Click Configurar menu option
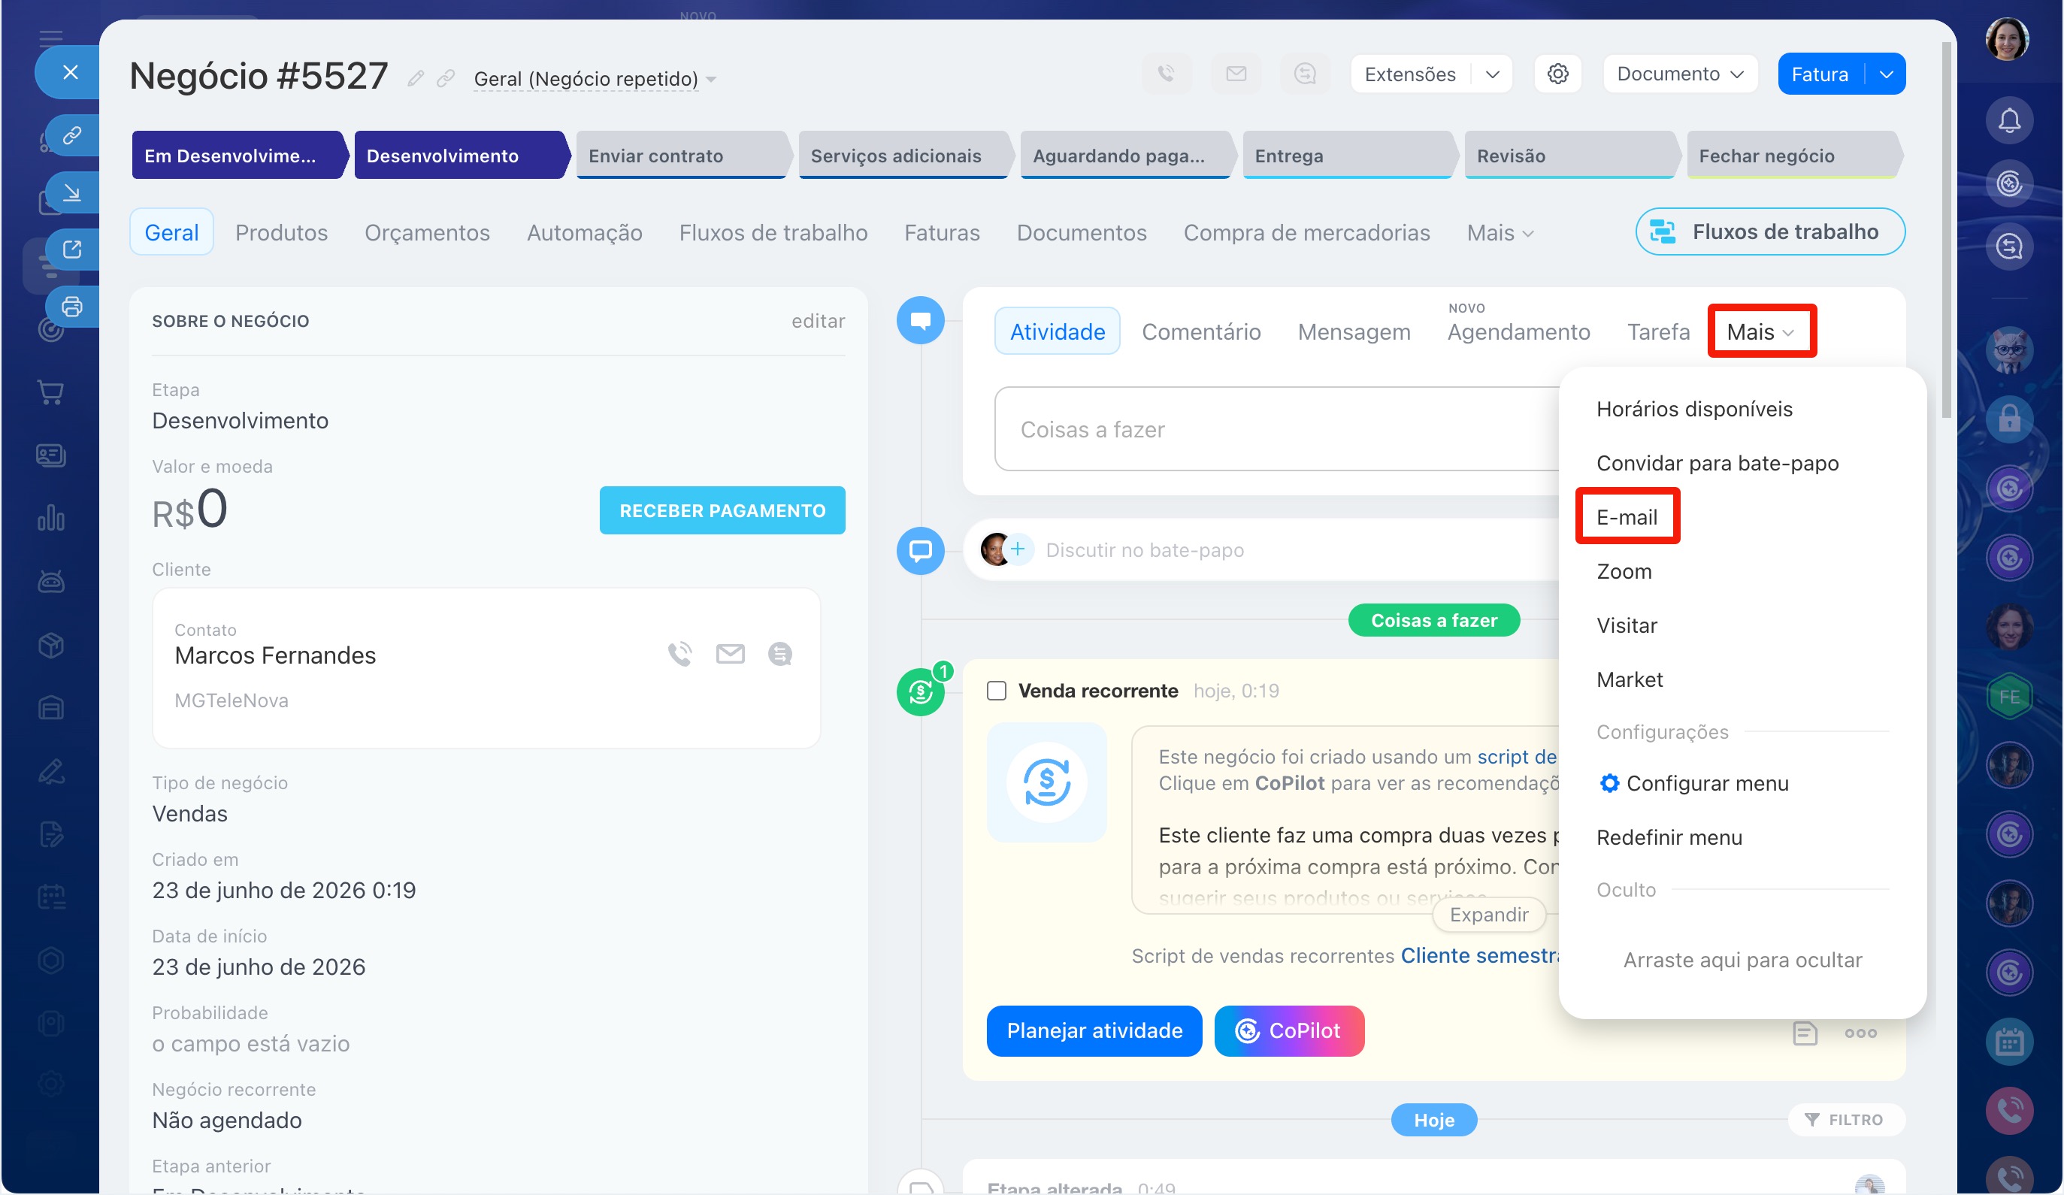Screen dimensions: 2064x1195 (1693, 784)
